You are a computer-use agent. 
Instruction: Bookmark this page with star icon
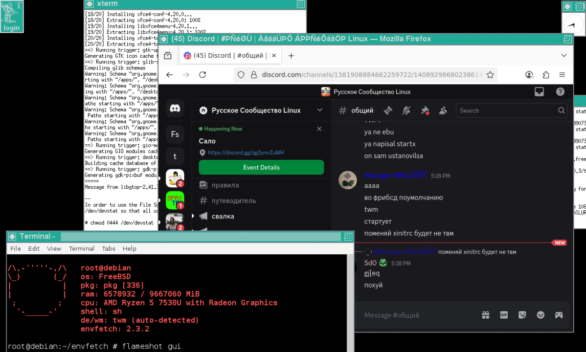point(490,75)
